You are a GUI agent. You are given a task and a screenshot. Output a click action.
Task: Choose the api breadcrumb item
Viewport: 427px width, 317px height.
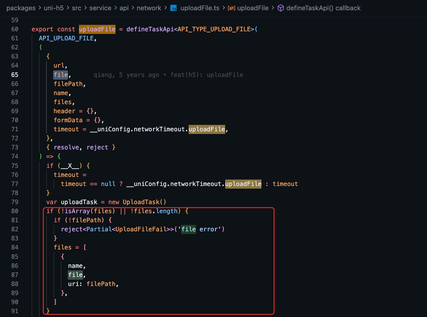point(124,8)
